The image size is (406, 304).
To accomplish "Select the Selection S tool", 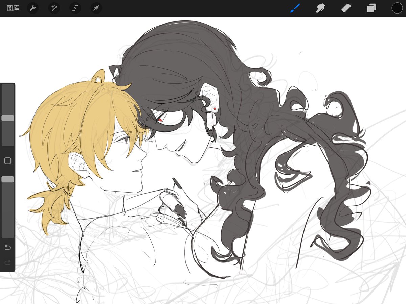I will pos(75,8).
